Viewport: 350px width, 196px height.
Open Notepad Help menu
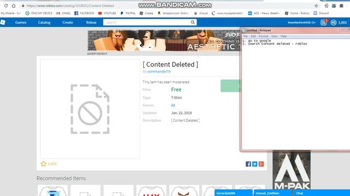tap(283, 36)
